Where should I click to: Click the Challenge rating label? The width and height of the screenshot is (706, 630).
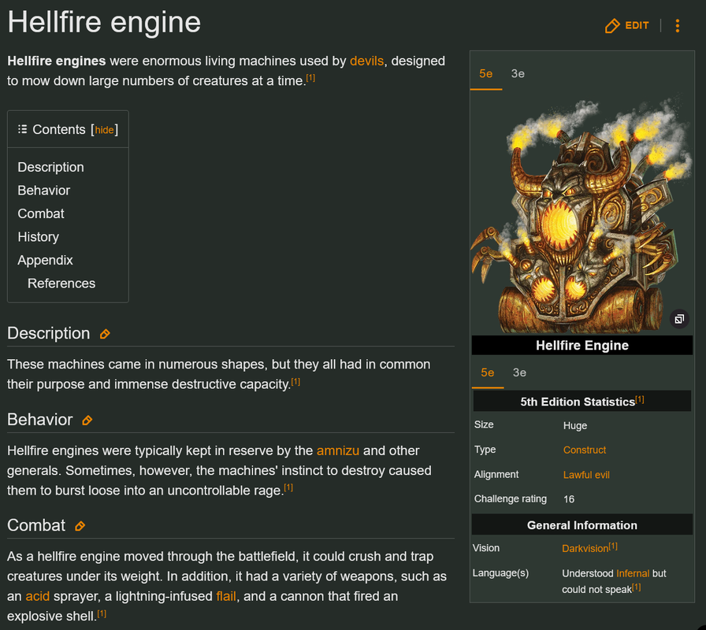point(510,498)
